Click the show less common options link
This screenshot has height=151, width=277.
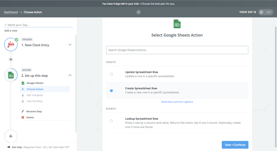[x=177, y=102]
